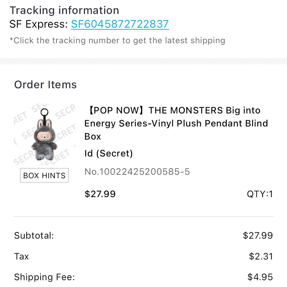Click the Shipping Fee label
This screenshot has width=287, height=287.
(44, 277)
